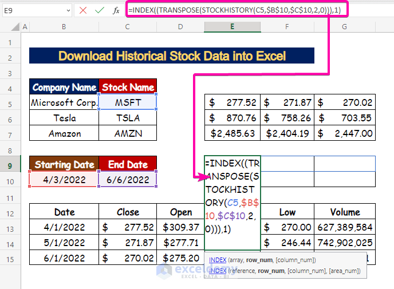Click the Close column heading
Screen dimensions: 394x289
pyautogui.click(x=128, y=212)
